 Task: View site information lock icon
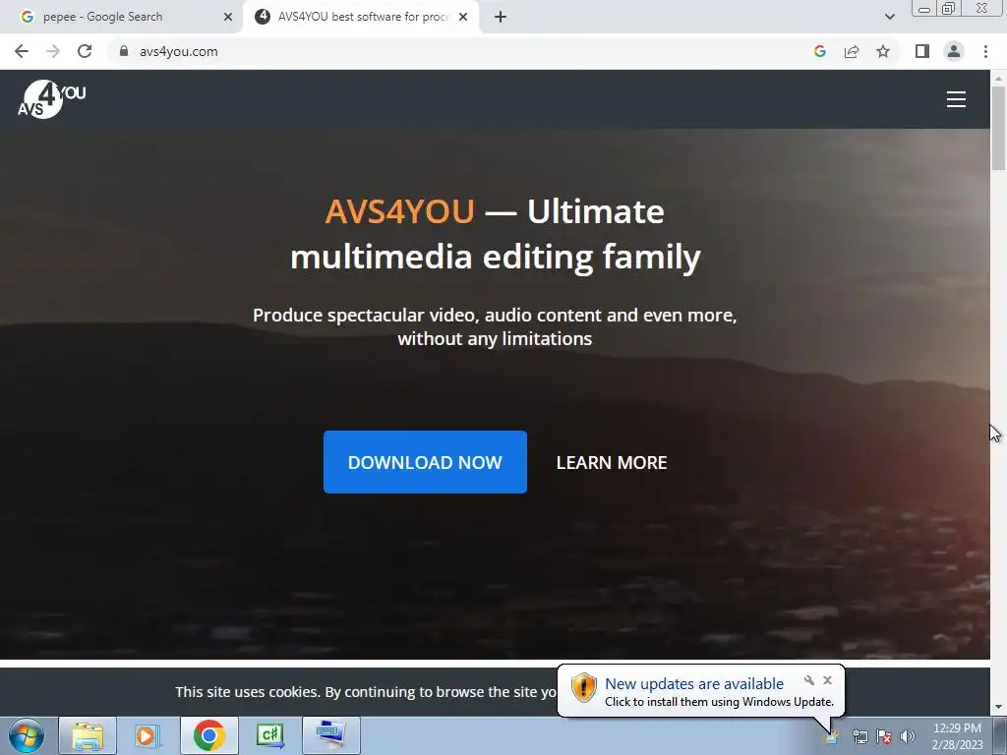pyautogui.click(x=124, y=51)
